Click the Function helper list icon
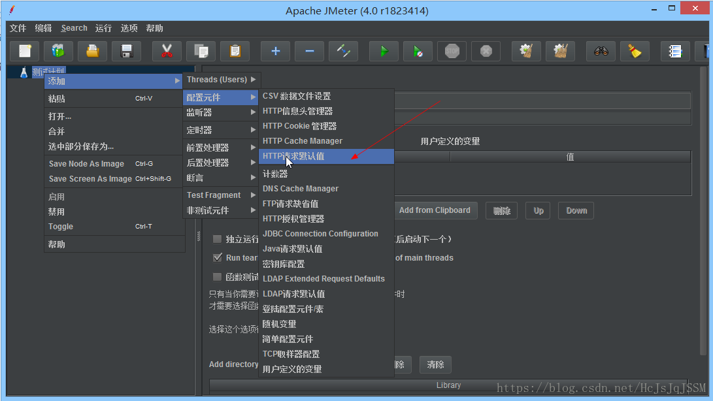The height and width of the screenshot is (401, 713). pos(675,51)
